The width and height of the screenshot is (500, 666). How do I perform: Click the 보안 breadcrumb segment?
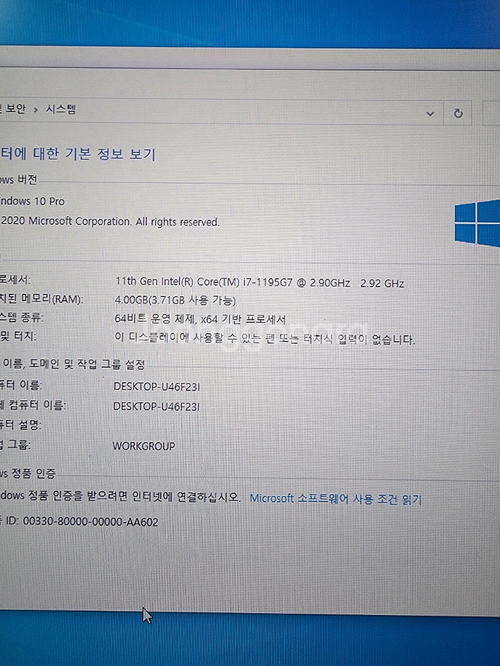point(16,109)
